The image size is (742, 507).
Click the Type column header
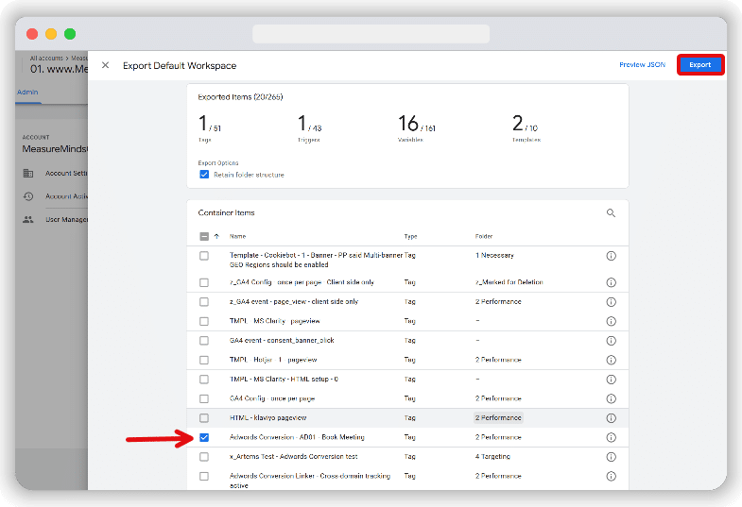(410, 236)
